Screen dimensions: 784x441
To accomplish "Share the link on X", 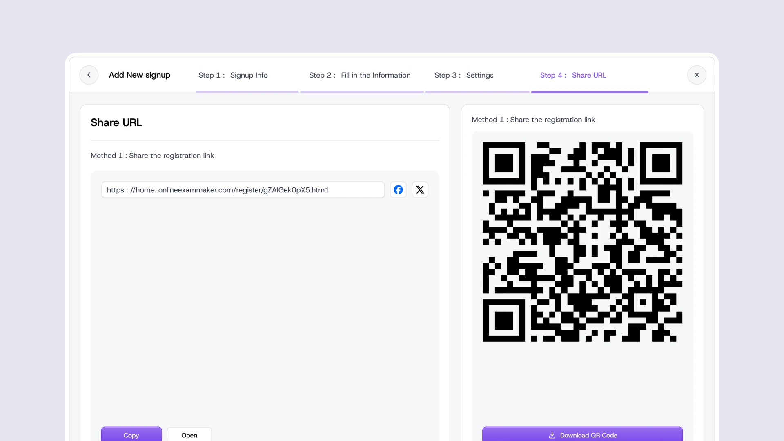I will coord(420,190).
